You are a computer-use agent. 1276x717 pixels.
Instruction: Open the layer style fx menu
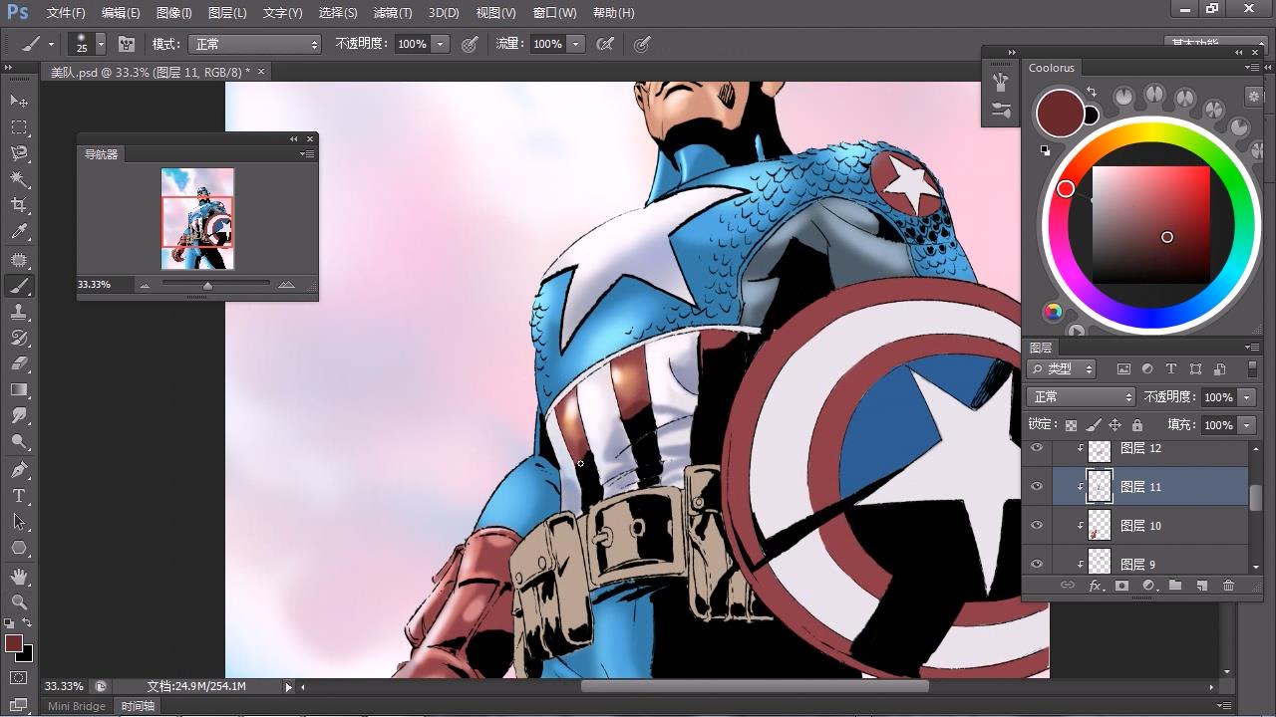point(1096,586)
